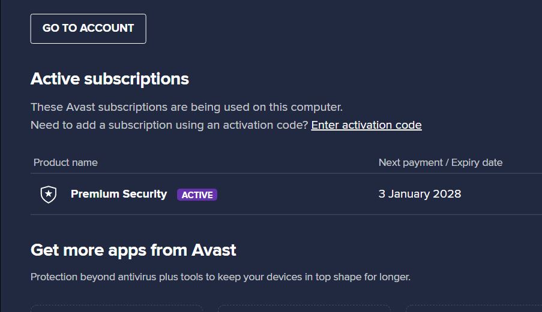This screenshot has width=542, height=312.
Task: Click the Next payment / Expiry date header
Action: click(x=440, y=162)
